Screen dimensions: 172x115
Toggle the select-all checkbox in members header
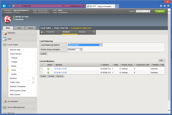tap(42, 65)
